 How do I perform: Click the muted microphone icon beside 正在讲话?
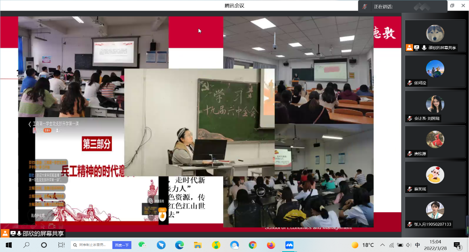365,6
